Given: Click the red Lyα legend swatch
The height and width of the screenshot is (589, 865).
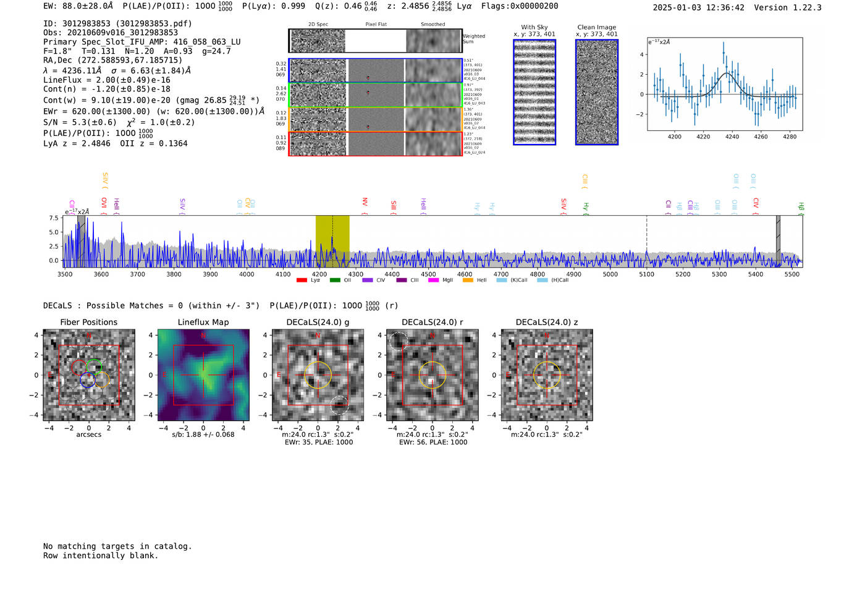Looking at the screenshot, I should (302, 281).
